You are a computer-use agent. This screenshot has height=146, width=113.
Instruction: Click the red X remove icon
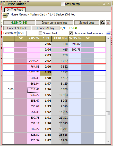[108, 23]
